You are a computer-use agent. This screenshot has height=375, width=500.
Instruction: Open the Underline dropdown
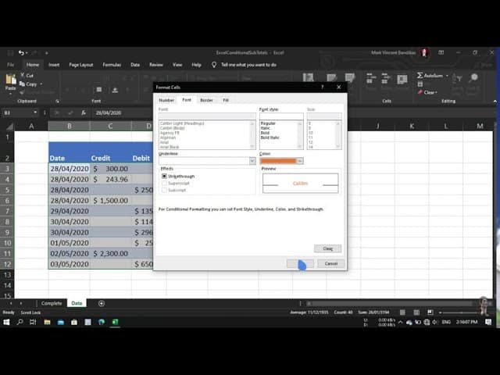(x=252, y=161)
